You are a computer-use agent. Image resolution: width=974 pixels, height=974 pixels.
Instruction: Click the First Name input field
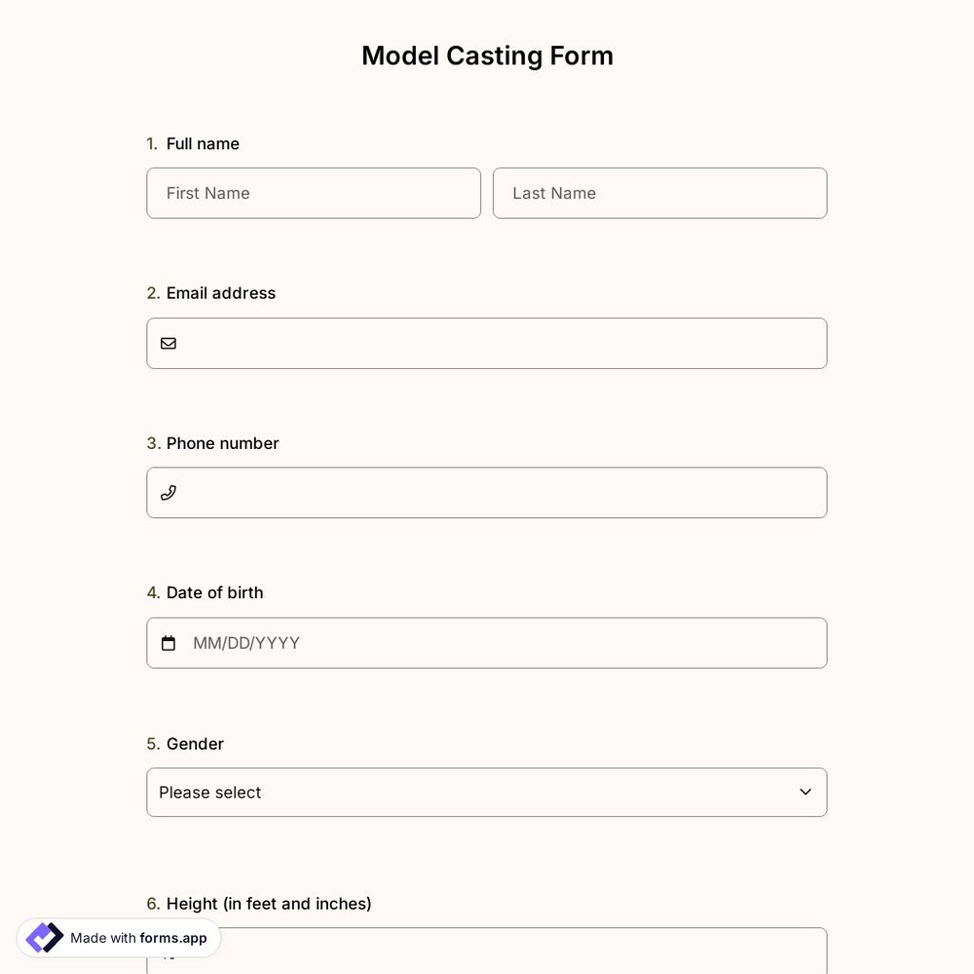314,193
